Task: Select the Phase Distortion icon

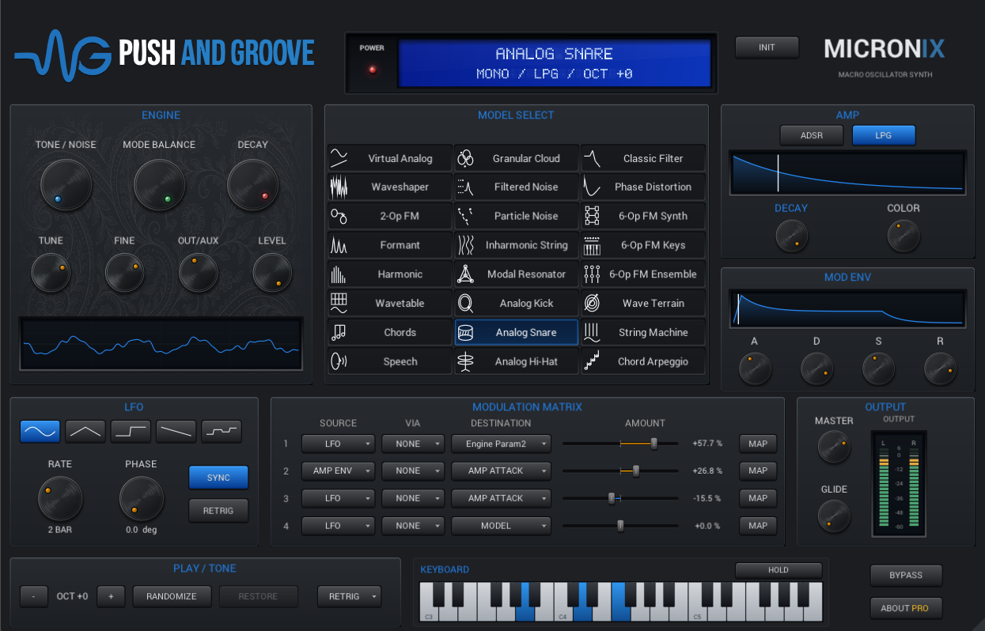Action: (592, 187)
